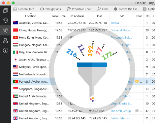
Task: Click hits value 20 in China row
Action: [147, 30]
